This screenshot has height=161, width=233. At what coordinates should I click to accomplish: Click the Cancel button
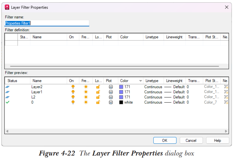tap(191, 140)
